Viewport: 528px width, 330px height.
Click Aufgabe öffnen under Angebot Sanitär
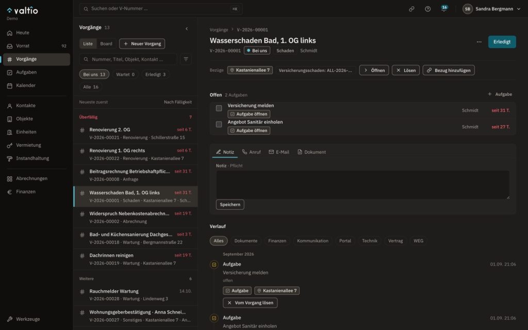click(249, 130)
